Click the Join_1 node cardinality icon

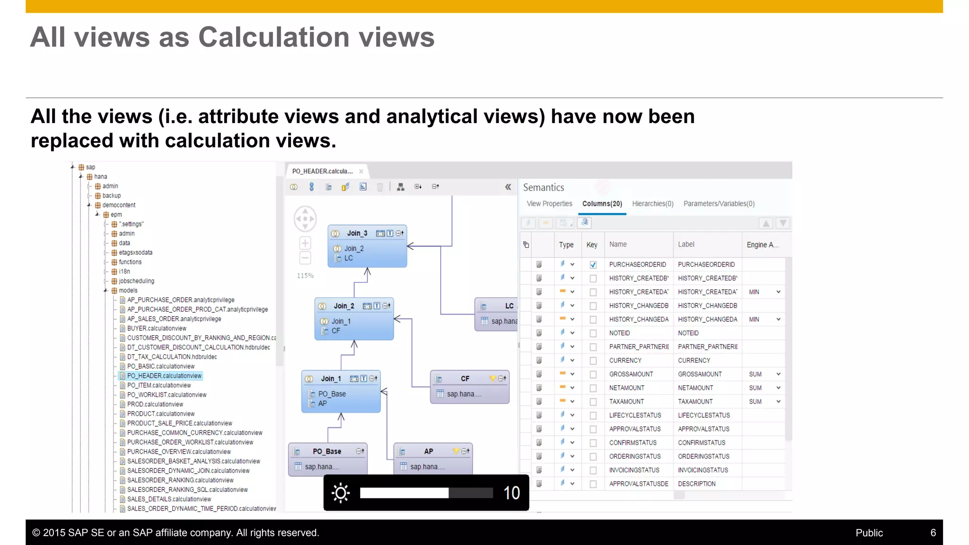click(354, 378)
